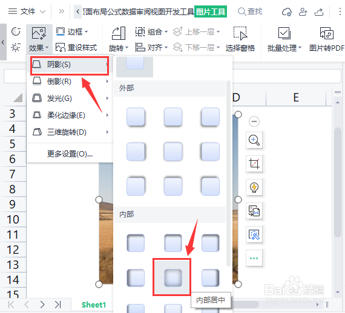Click 下移一层 send backward

pyautogui.click(x=196, y=47)
